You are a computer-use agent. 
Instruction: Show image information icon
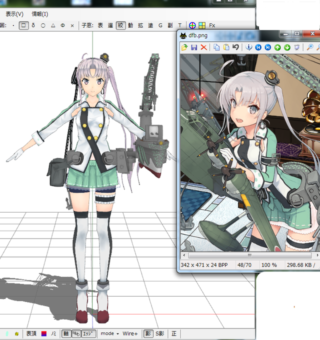249,47
